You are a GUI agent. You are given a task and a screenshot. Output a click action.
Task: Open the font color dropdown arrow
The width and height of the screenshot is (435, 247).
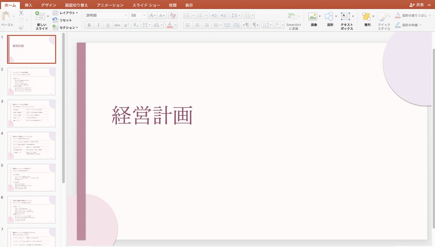tap(177, 25)
